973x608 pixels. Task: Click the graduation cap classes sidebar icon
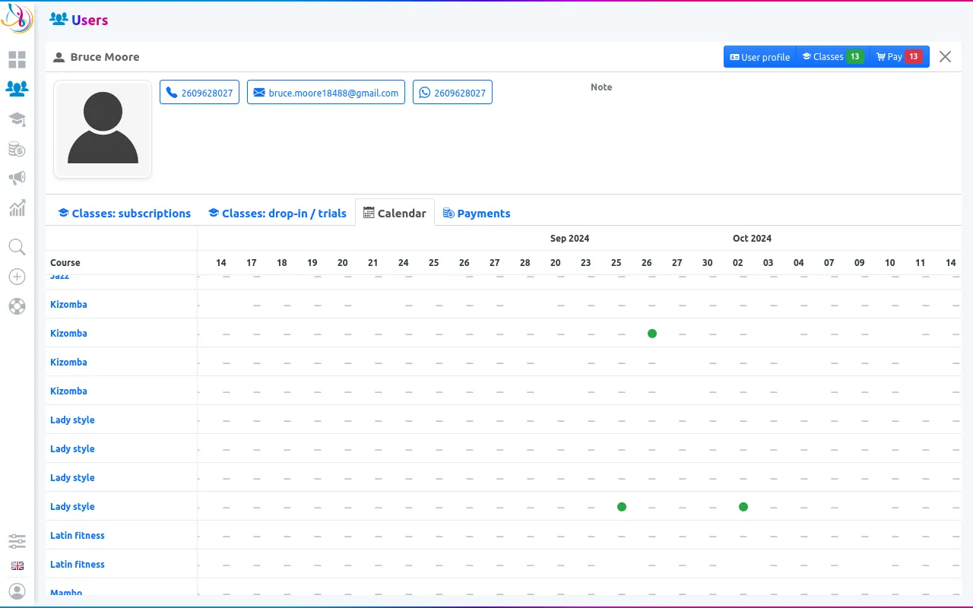17,119
